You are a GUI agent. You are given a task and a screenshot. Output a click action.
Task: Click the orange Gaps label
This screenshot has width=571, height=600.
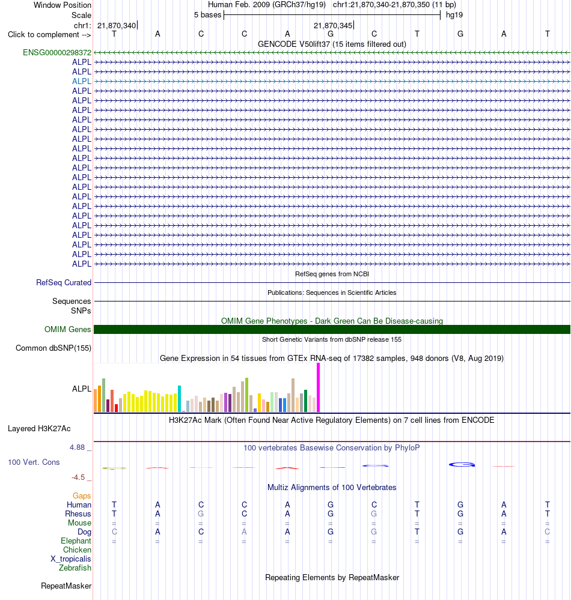click(x=82, y=496)
